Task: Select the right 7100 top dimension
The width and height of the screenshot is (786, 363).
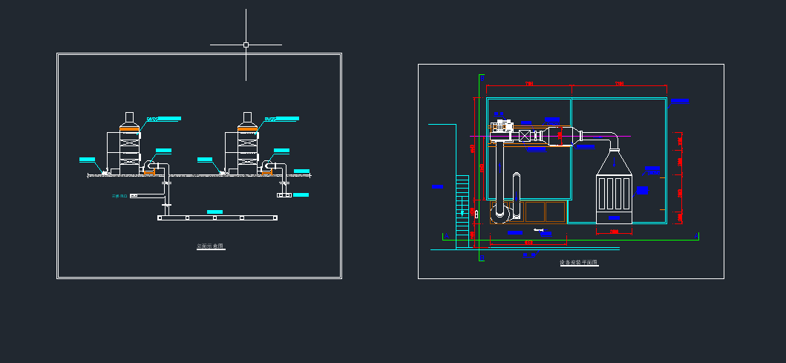Action: [x=620, y=84]
